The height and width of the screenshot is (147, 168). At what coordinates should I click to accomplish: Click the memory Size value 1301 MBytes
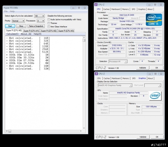(x=151, y=107)
